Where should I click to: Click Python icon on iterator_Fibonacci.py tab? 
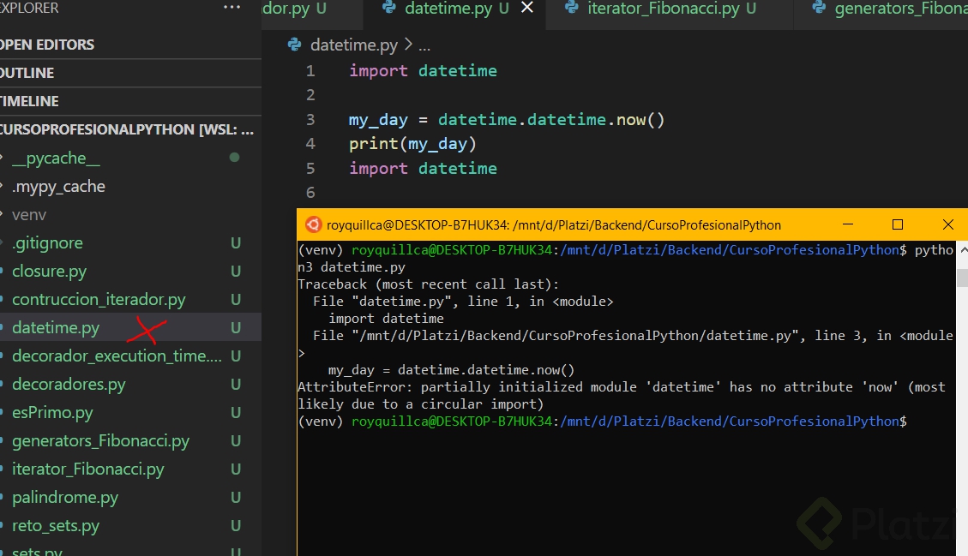pyautogui.click(x=572, y=9)
